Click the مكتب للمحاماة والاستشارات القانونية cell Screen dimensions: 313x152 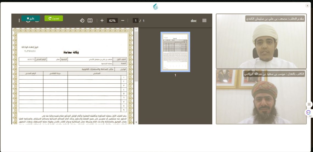pyautogui.click(x=67, y=69)
